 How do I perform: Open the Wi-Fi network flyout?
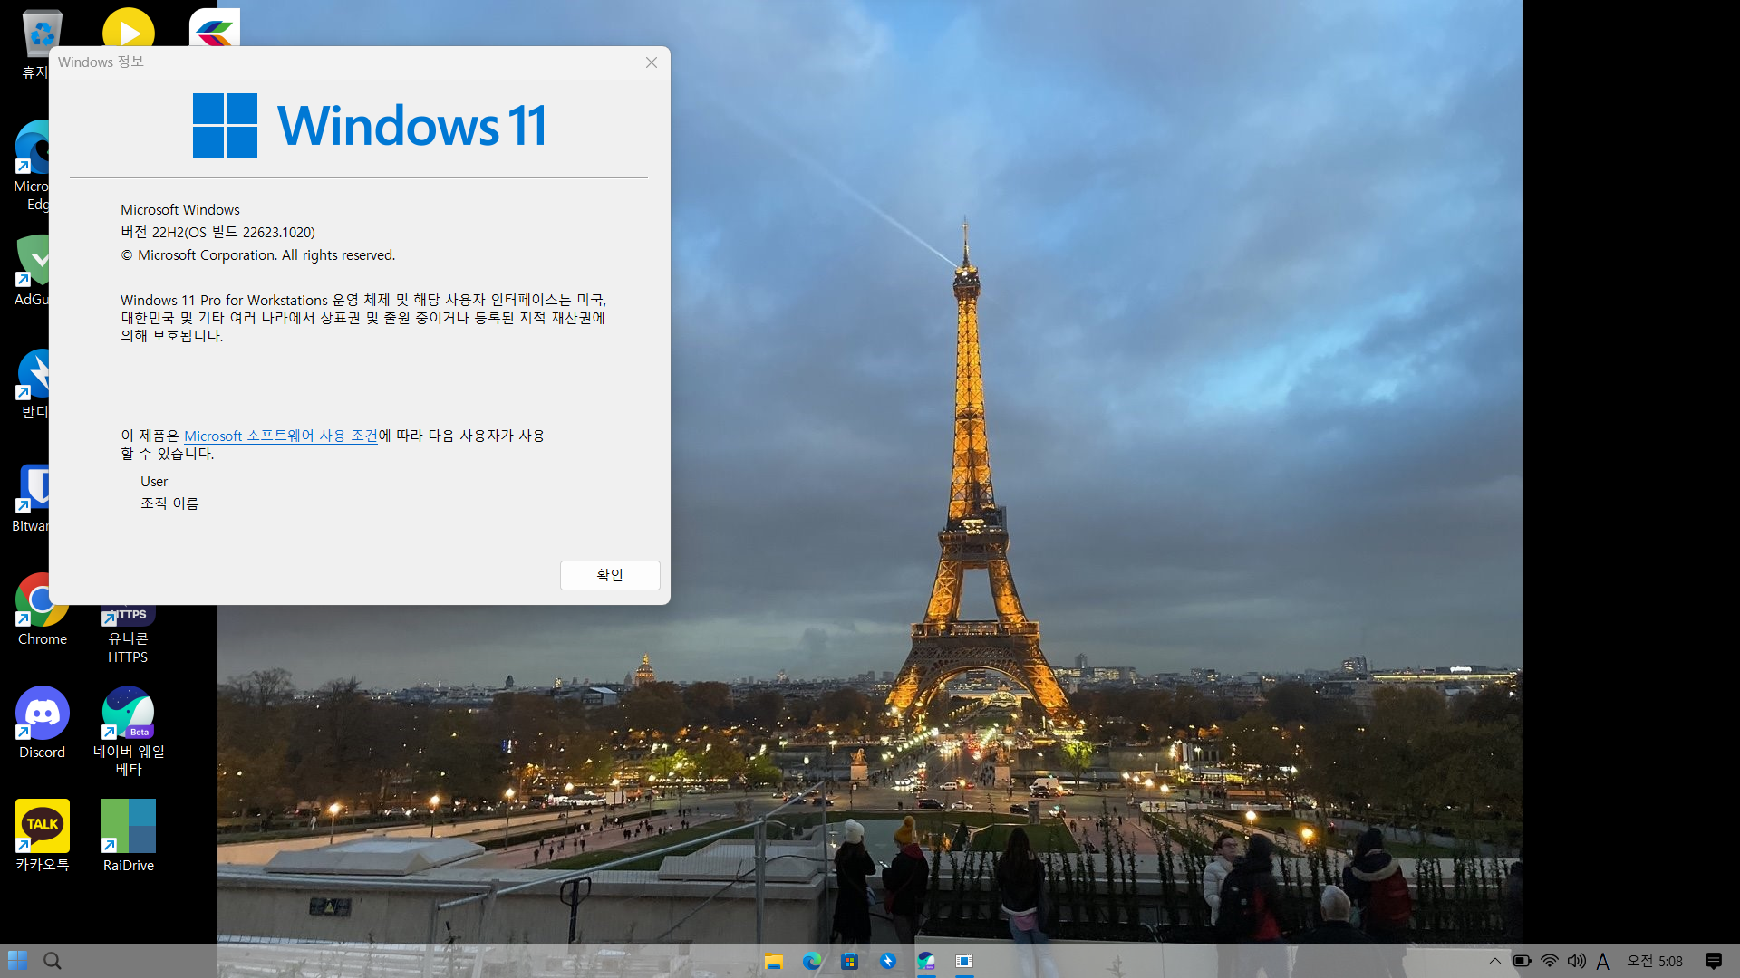(x=1550, y=961)
